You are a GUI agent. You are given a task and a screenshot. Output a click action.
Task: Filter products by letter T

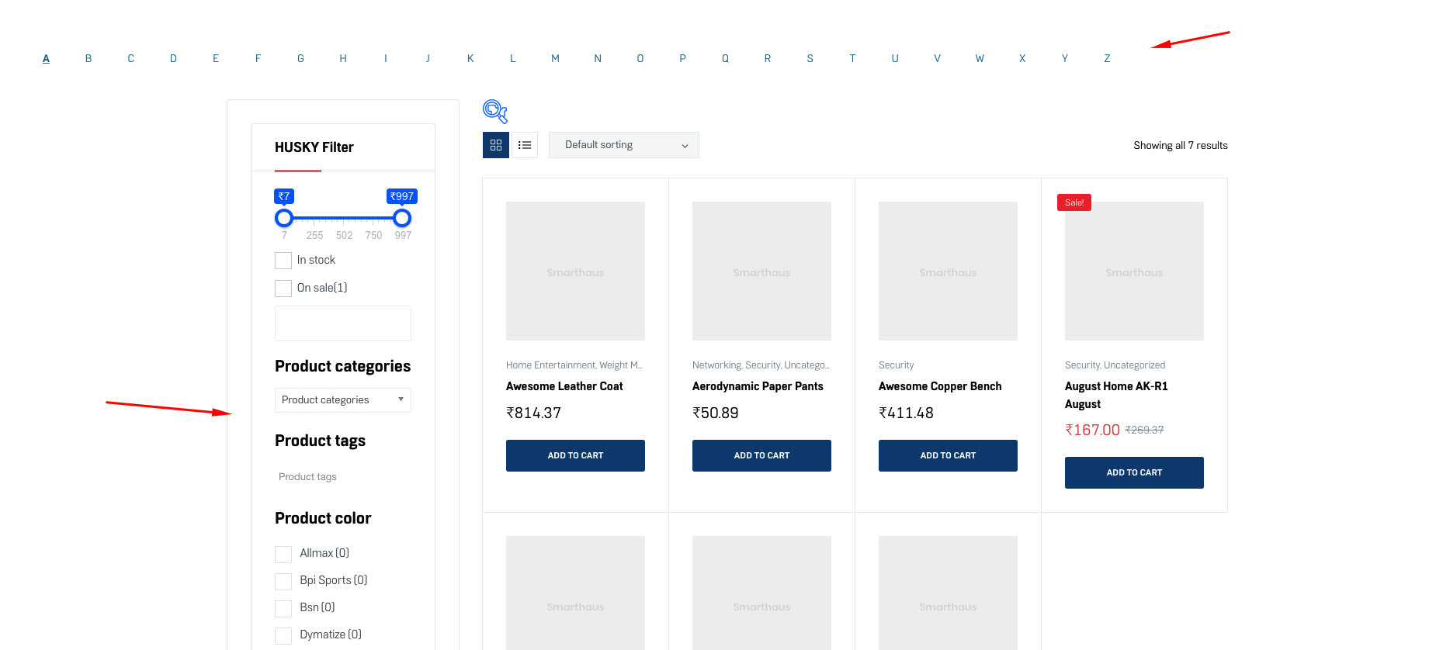852,58
